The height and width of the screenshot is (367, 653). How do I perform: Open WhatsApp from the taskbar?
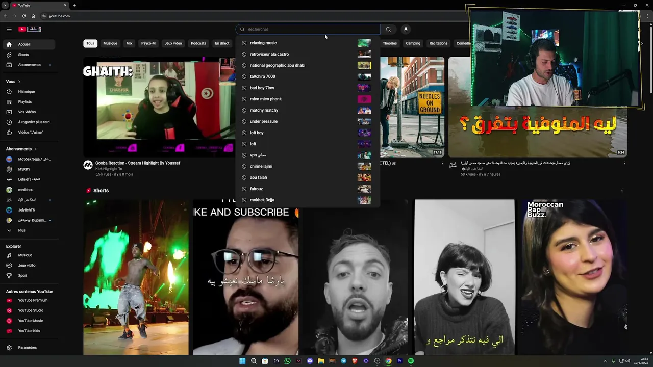pyautogui.click(x=287, y=361)
